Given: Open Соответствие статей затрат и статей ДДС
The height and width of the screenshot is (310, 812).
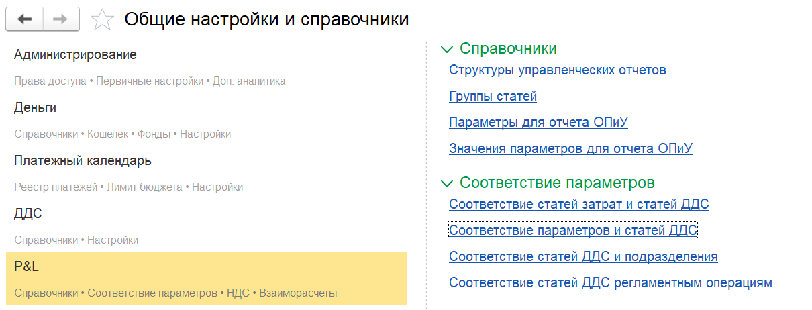Looking at the screenshot, I should point(579,204).
